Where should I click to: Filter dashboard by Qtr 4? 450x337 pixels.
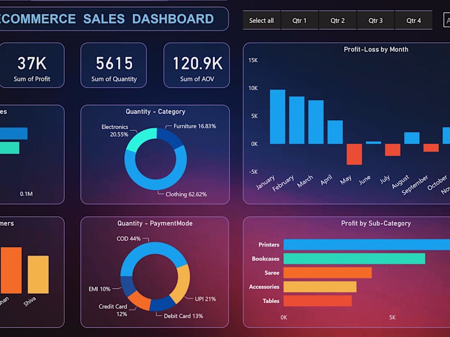tap(413, 20)
